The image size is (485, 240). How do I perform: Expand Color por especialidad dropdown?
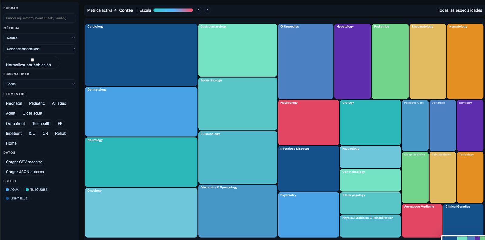point(40,49)
